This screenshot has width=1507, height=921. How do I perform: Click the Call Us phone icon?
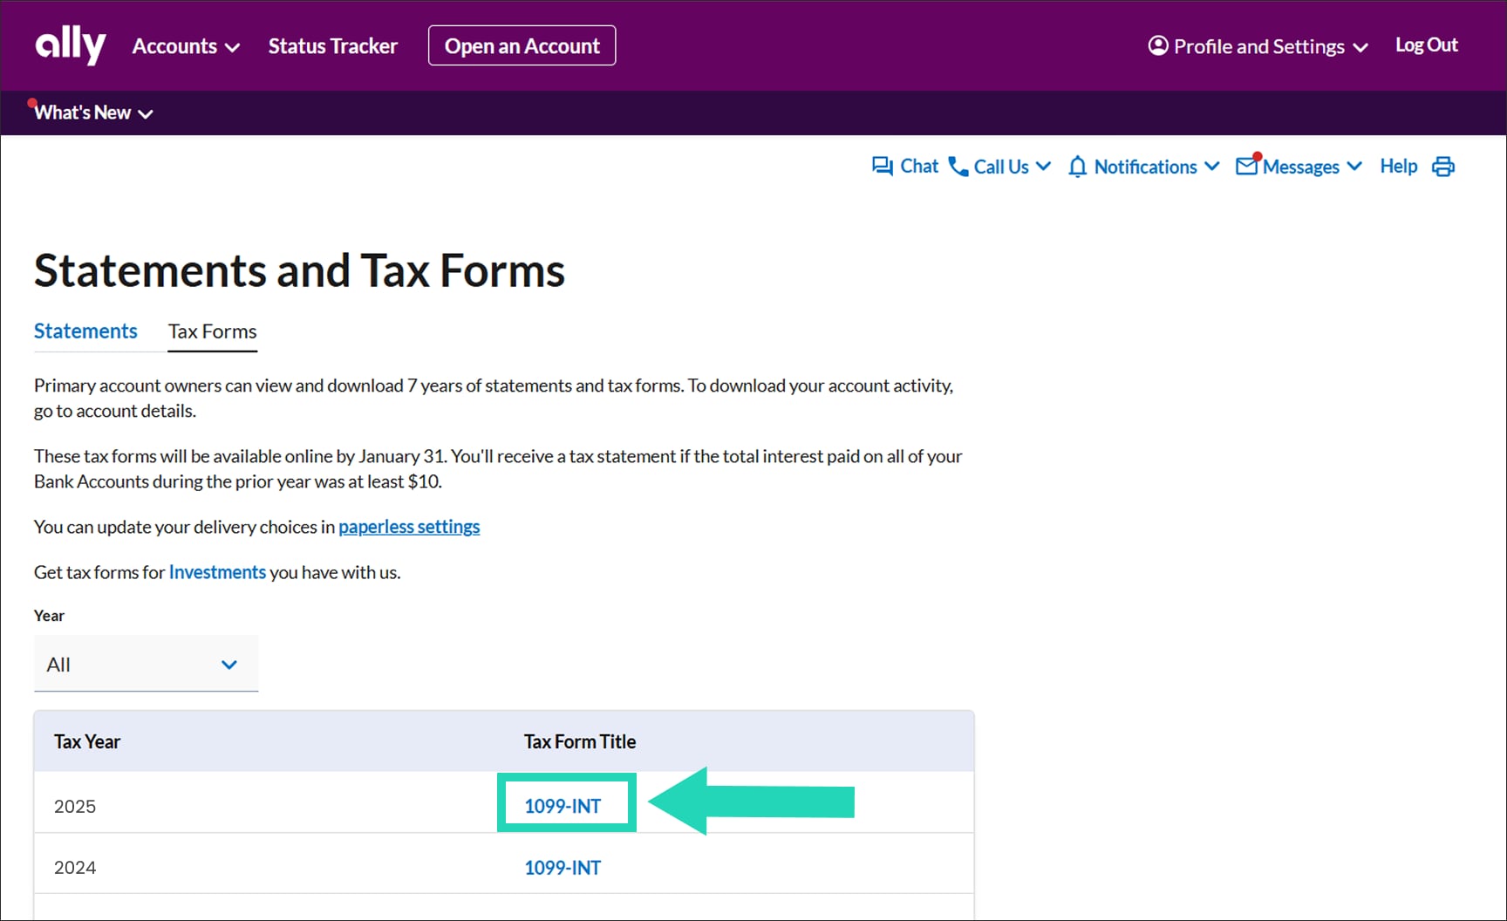[x=958, y=166]
